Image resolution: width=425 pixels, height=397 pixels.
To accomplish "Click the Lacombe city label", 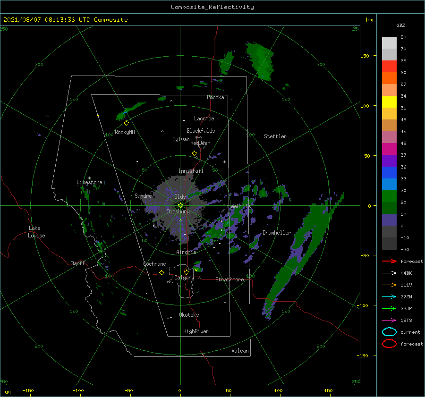I will (x=204, y=118).
